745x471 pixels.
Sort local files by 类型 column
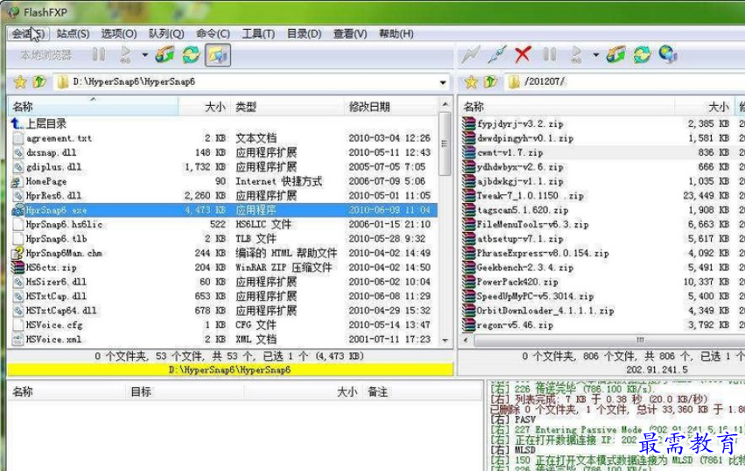287,107
